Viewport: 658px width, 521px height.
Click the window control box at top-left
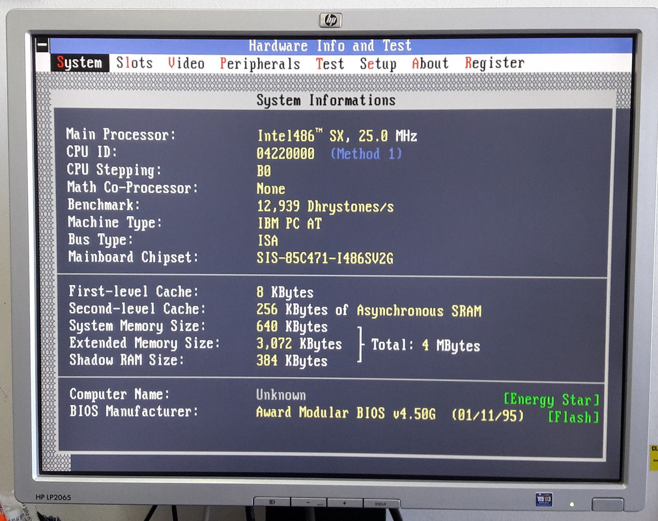coord(42,46)
